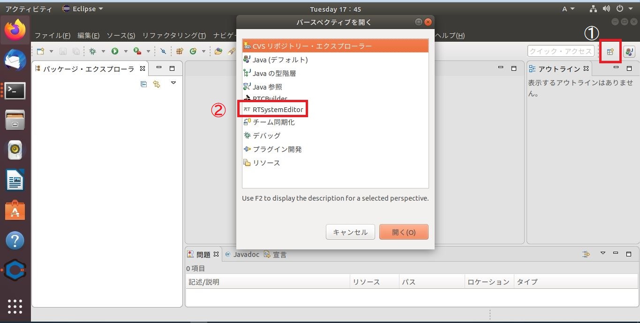Maximize the Package Explorer view
Image resolution: width=640 pixels, height=323 pixels.
click(x=172, y=68)
